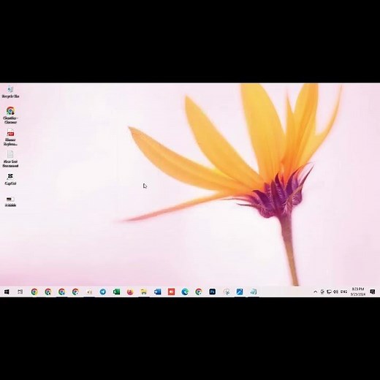Open the volume control in the tray
This screenshot has height=380, width=380.
pyautogui.click(x=335, y=292)
